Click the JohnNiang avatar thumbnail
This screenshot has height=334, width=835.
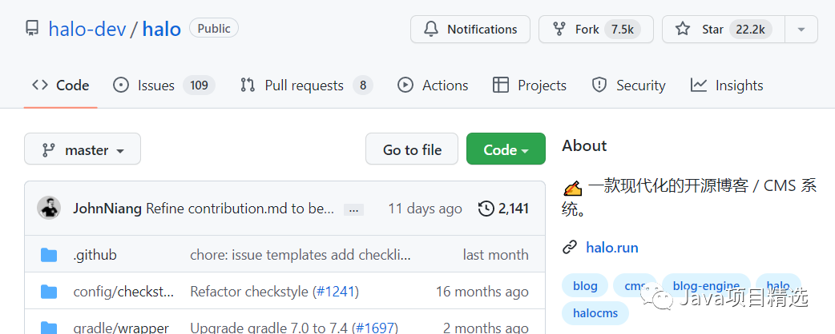49,209
